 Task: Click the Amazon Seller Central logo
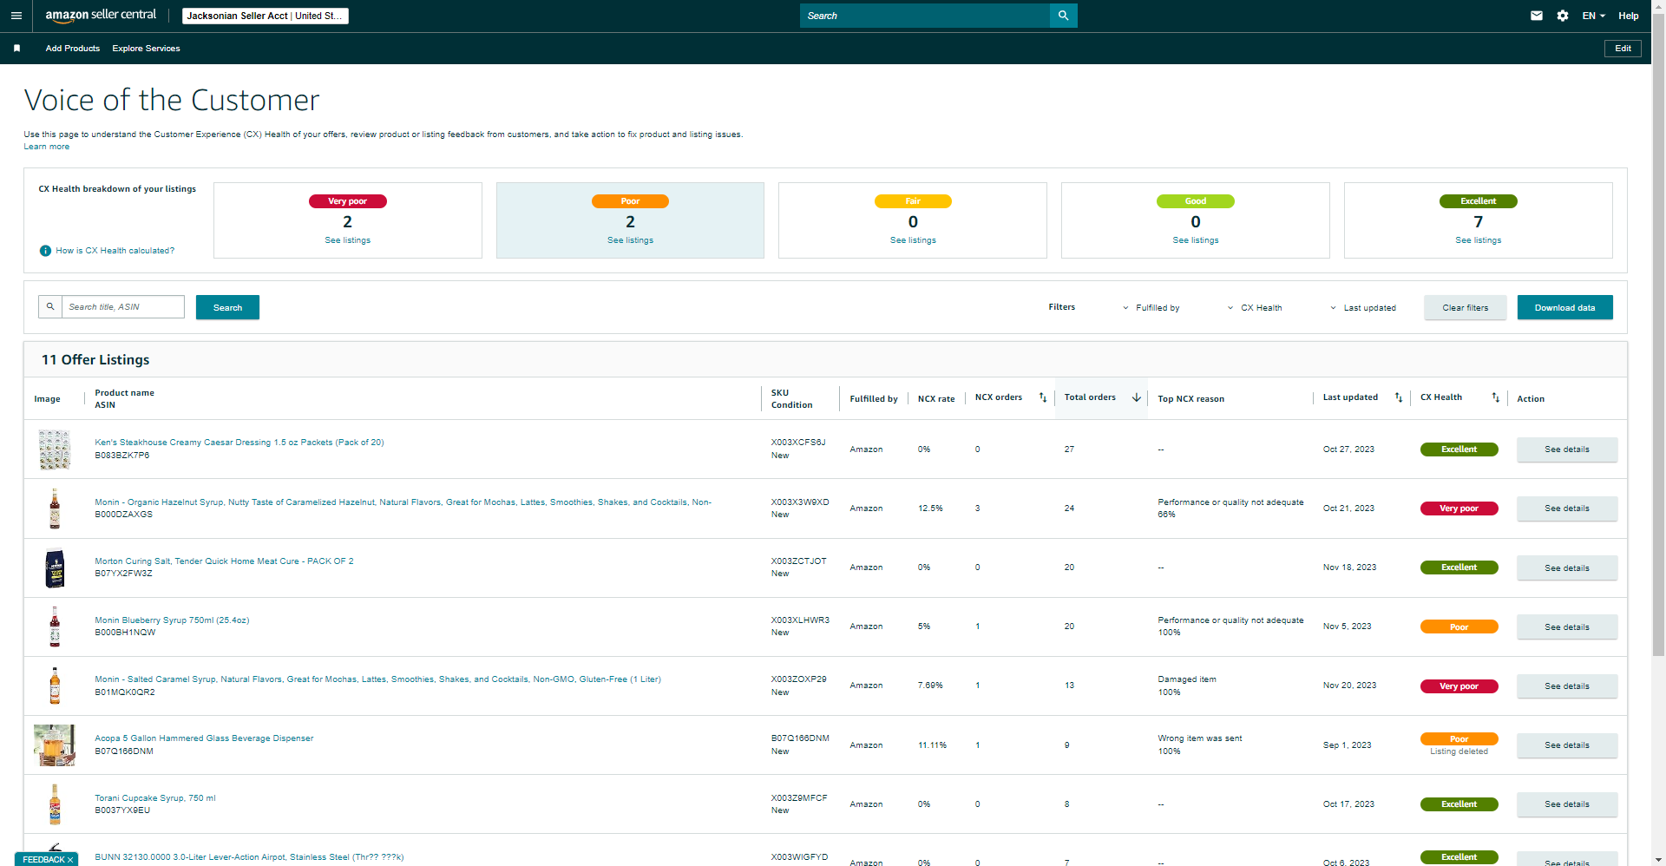(101, 16)
